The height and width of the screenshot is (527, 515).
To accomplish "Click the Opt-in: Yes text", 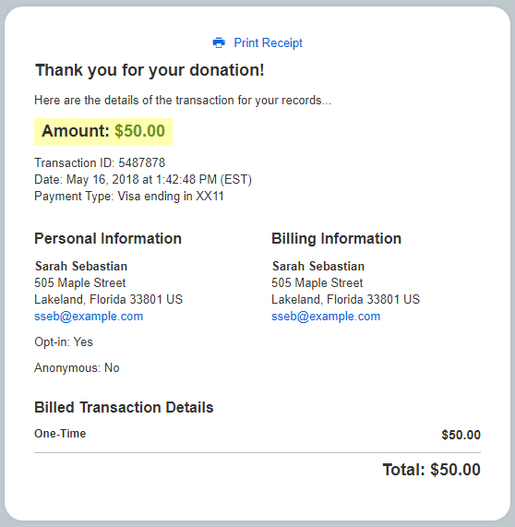I will tap(64, 342).
